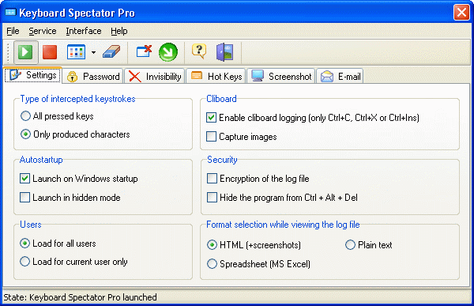The image size is (474, 306).
Task: Click the exit door icon
Action: click(225, 52)
